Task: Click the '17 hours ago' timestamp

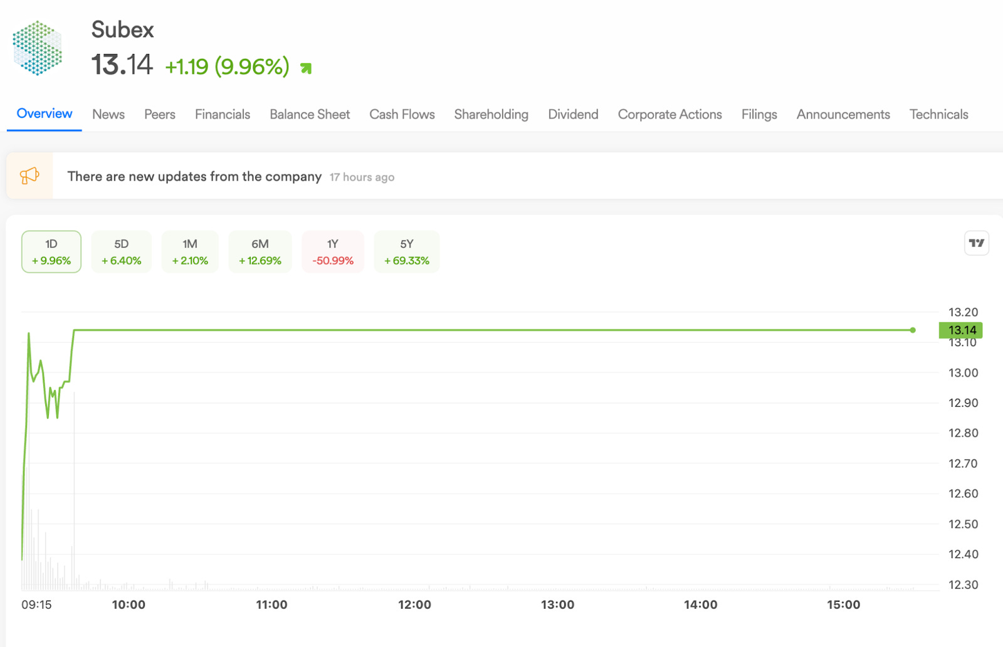Action: point(362,177)
